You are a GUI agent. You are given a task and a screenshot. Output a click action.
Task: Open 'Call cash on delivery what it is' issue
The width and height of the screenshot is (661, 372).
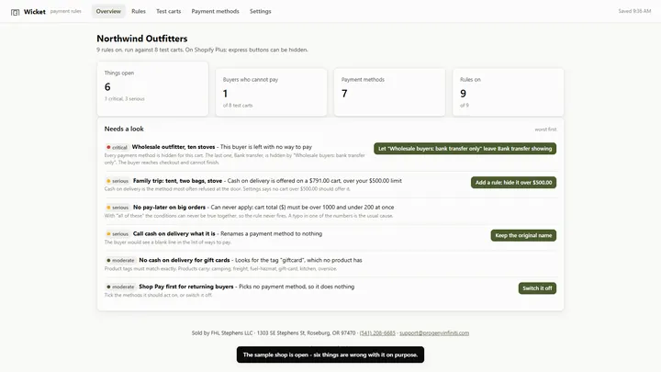tap(174, 233)
